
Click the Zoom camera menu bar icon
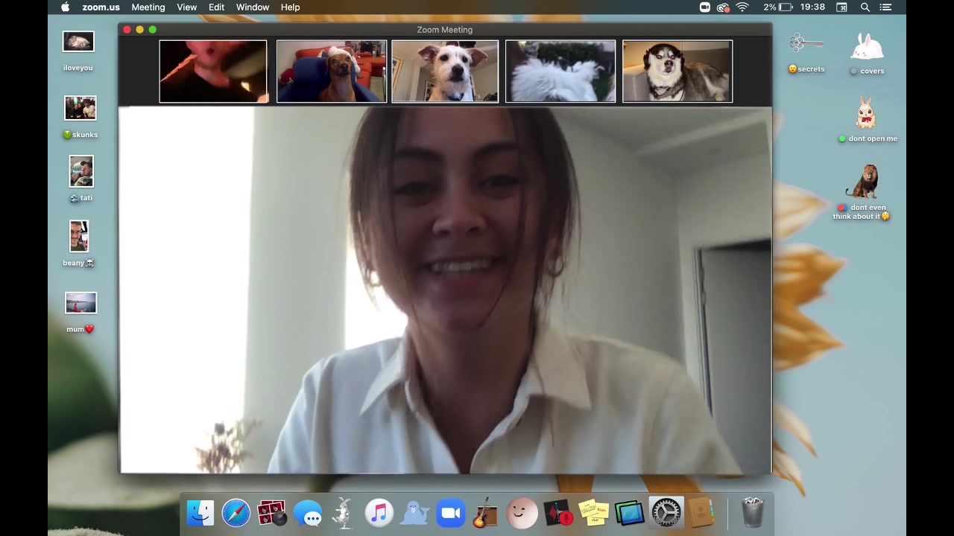point(704,7)
